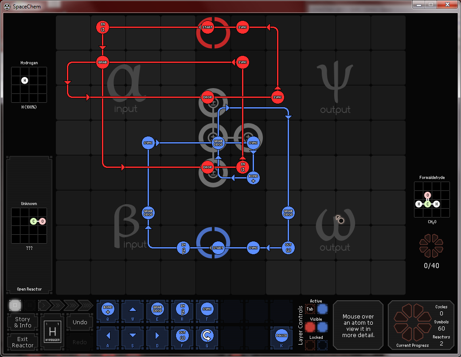461x357 pixels.
Task: Click the Exit Reactor button
Action: tap(23, 342)
